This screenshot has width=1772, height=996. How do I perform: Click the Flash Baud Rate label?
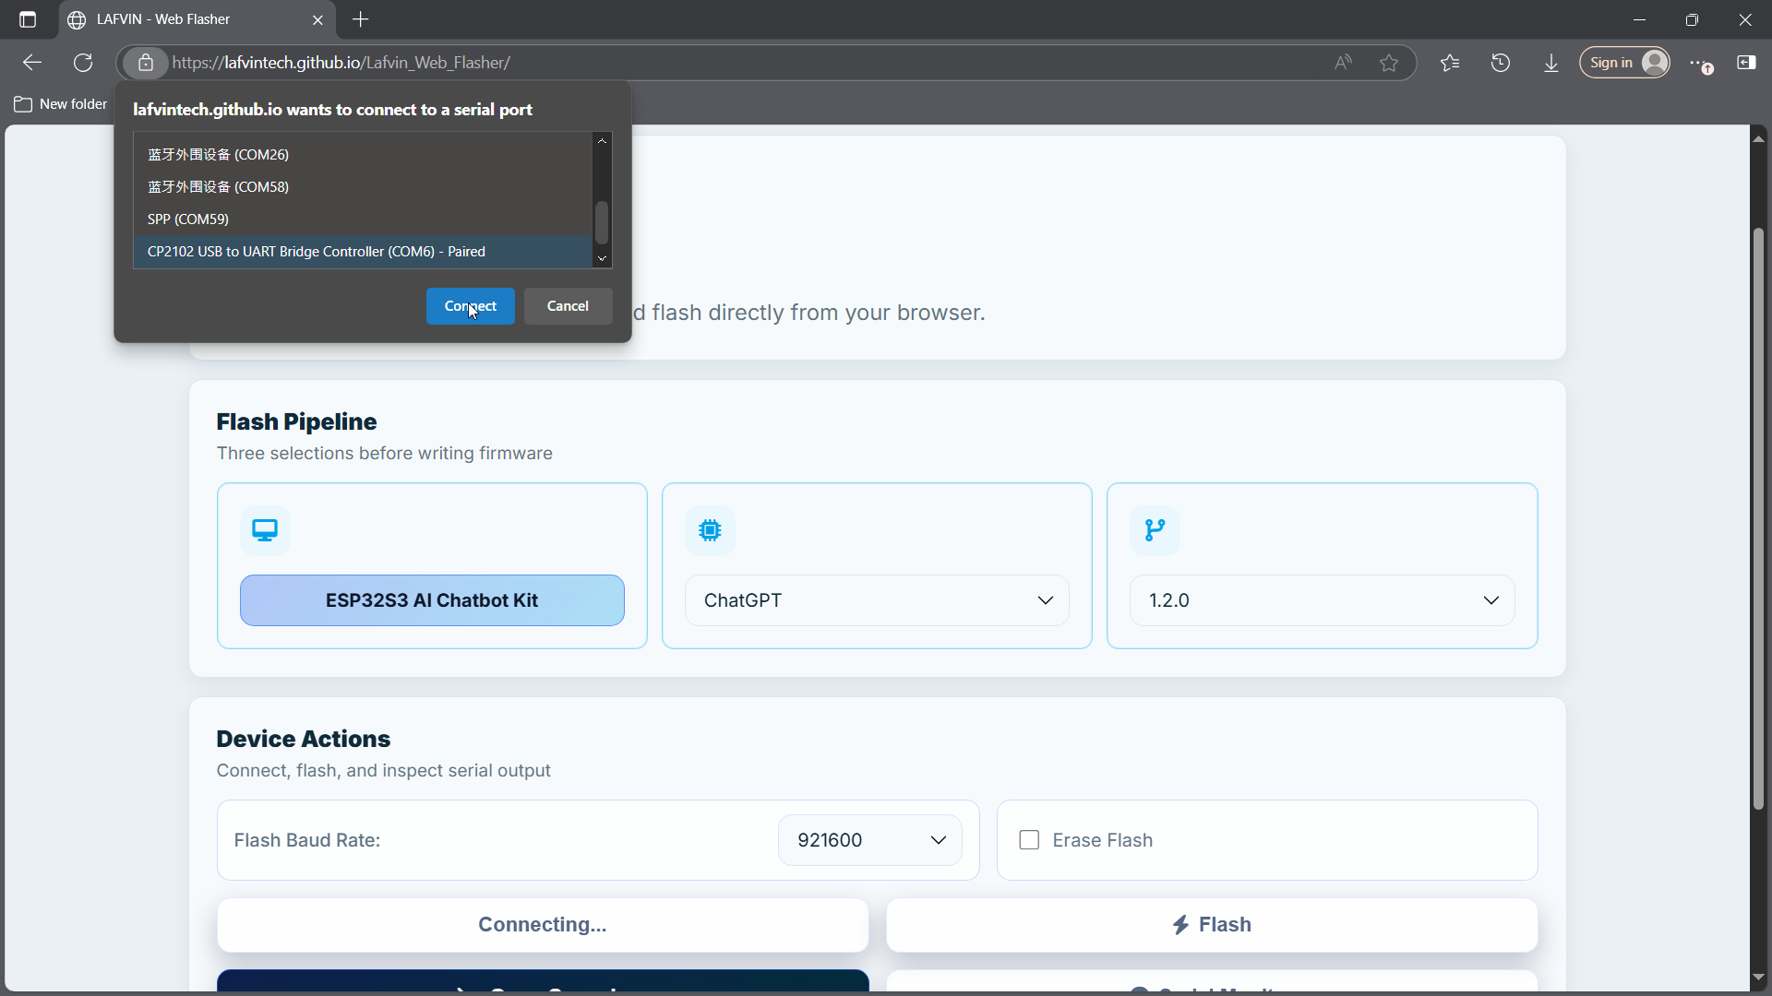(307, 840)
